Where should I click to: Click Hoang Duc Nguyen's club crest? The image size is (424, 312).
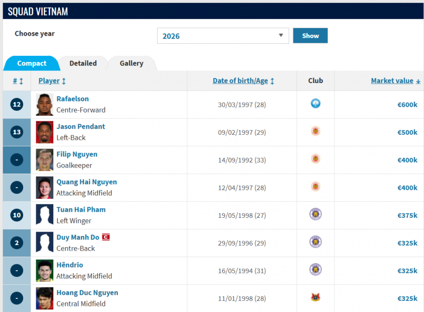coord(316,297)
